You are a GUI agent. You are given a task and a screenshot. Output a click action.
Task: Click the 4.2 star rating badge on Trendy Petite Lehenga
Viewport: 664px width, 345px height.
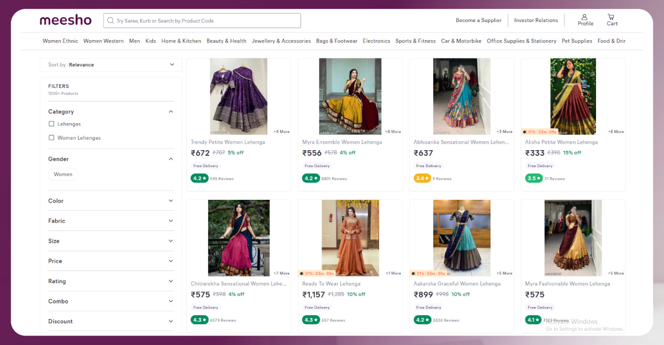tap(199, 178)
